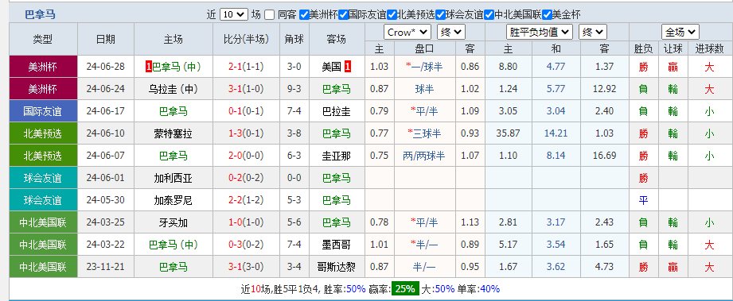
Task: Click the 巴拉圭 away team name
Action: (x=337, y=111)
